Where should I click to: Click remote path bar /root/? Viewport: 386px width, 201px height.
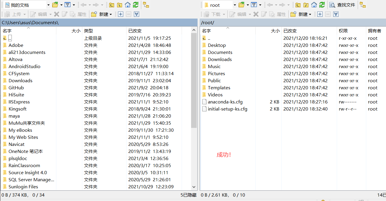coord(293,22)
